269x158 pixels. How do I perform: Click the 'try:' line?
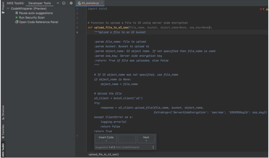(x=97, y=103)
